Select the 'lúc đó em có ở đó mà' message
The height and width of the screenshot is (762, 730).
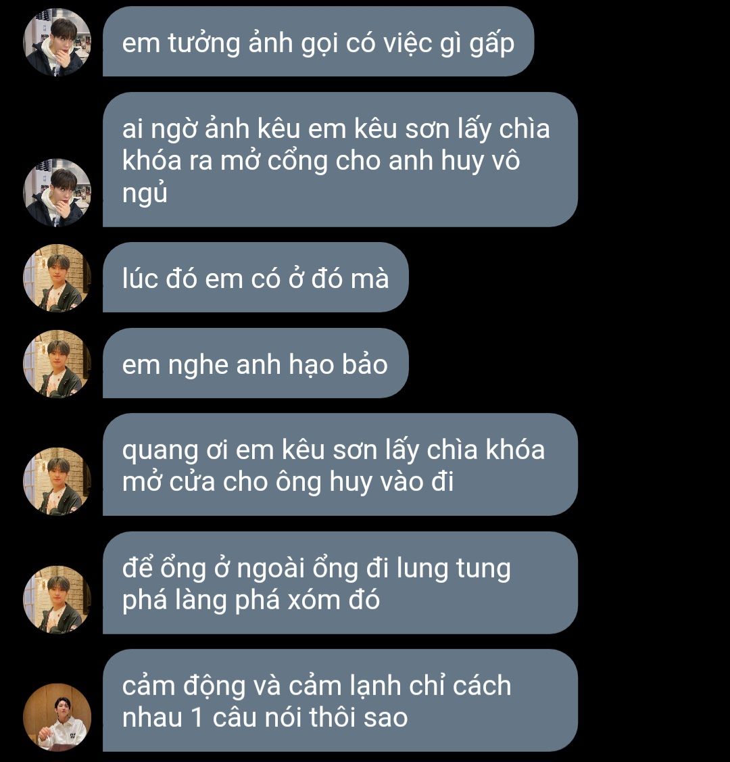pyautogui.click(x=255, y=277)
